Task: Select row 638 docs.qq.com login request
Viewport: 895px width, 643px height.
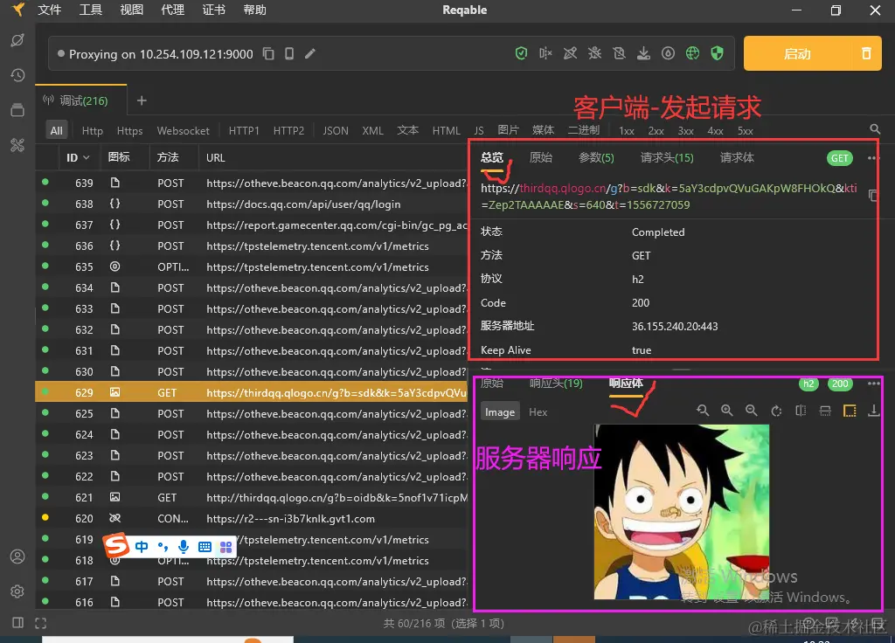Action: (x=252, y=204)
